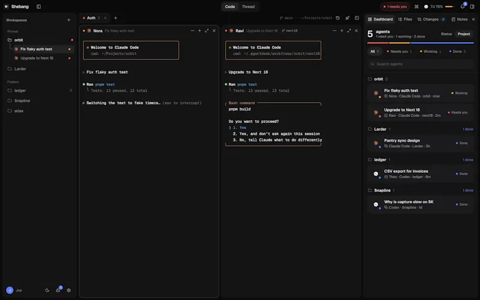This screenshot has width=480, height=300.
Task: Open Nora pane more options menu
Action: 192,31
